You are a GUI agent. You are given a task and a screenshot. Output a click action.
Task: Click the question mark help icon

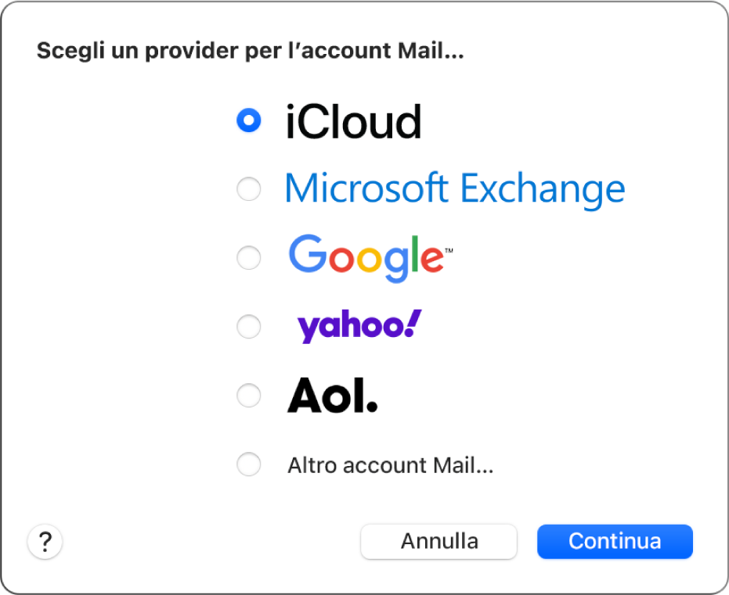[45, 541]
